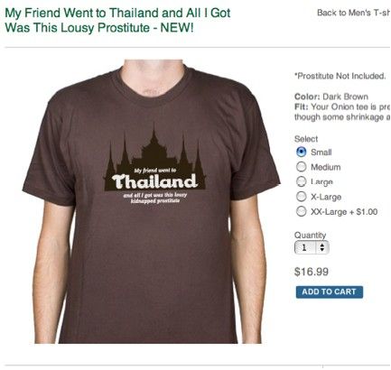Pick the Large size radio button
This screenshot has width=391, height=370.
tap(301, 181)
